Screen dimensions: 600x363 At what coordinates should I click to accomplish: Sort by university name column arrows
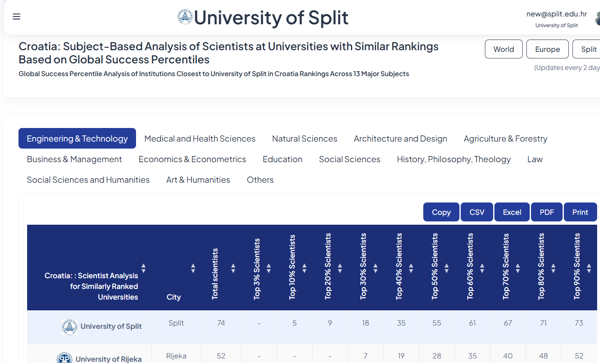point(143,268)
